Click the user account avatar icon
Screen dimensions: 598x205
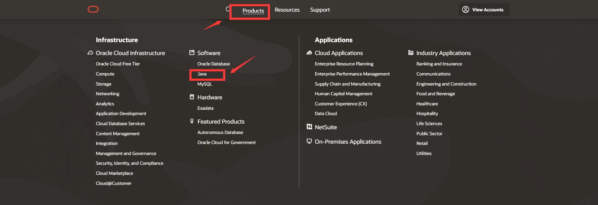click(465, 9)
